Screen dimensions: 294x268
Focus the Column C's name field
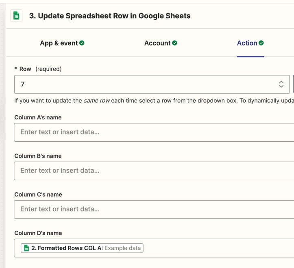point(154,210)
